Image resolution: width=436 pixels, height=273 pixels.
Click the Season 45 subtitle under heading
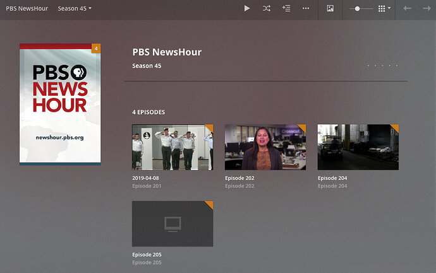click(147, 66)
